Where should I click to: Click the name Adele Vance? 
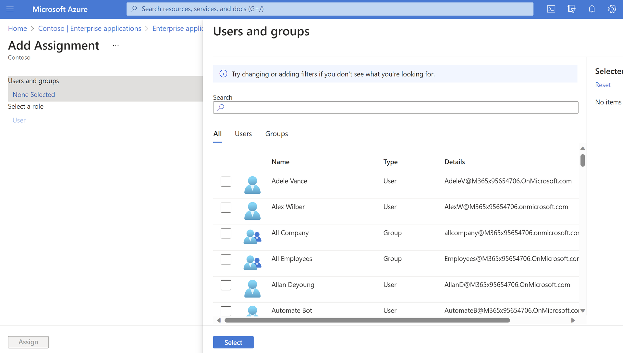[289, 181]
